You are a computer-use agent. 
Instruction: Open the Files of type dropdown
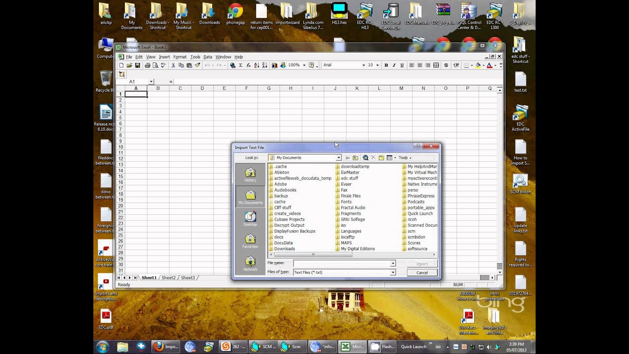393,272
